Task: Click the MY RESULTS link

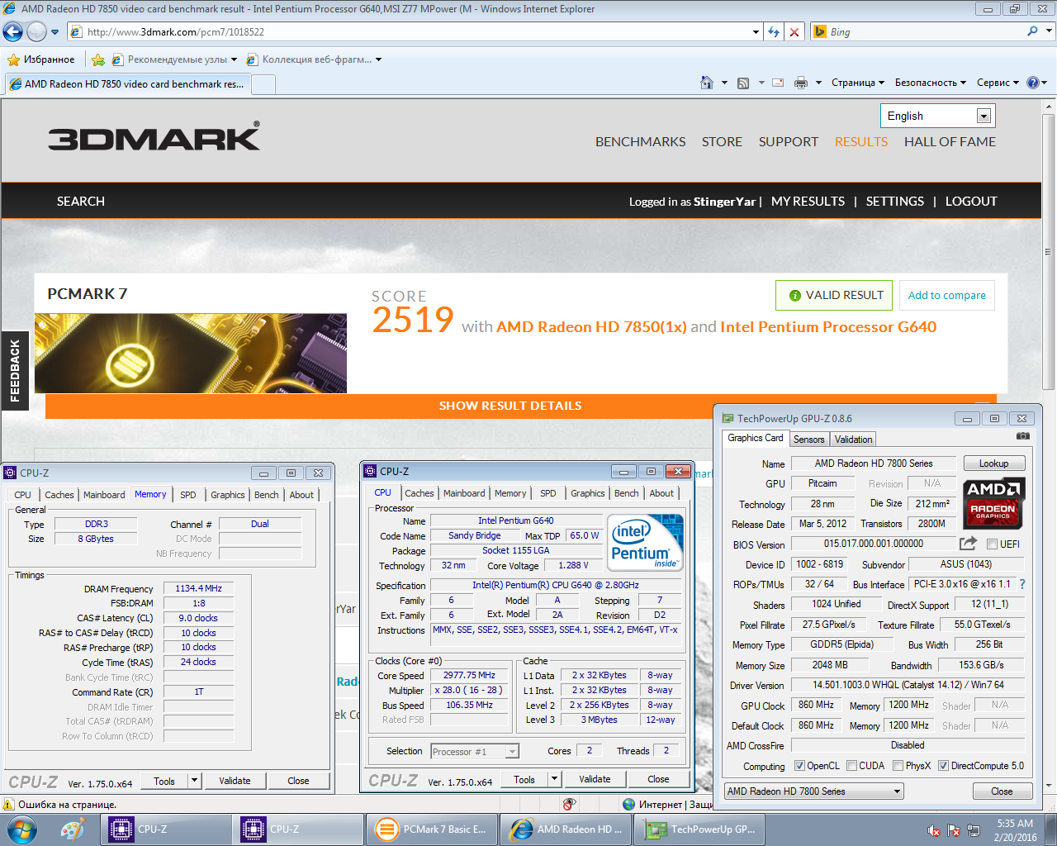Action: [808, 201]
